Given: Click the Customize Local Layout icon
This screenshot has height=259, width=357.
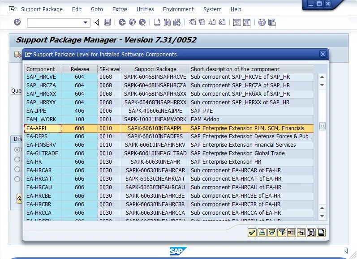Looking at the screenshot, I should (x=272, y=22).
